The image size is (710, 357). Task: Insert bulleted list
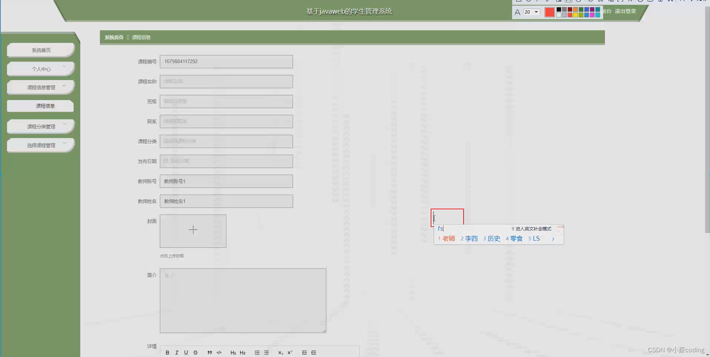(x=266, y=353)
